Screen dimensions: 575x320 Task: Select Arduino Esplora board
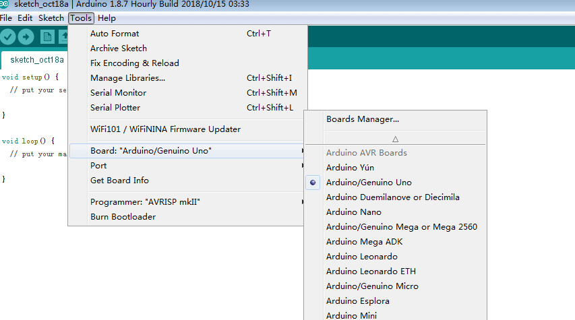tap(395, 301)
